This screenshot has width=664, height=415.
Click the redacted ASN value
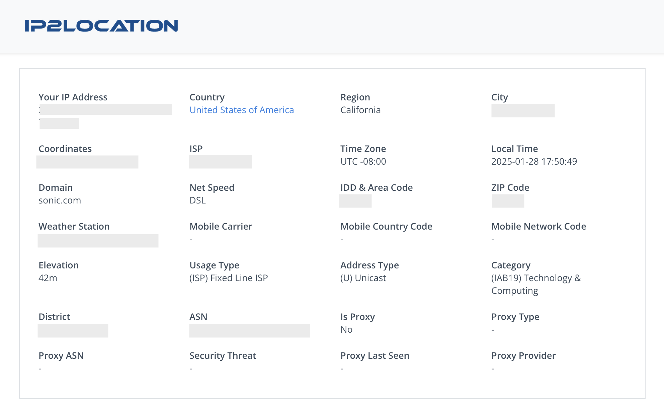click(x=250, y=331)
